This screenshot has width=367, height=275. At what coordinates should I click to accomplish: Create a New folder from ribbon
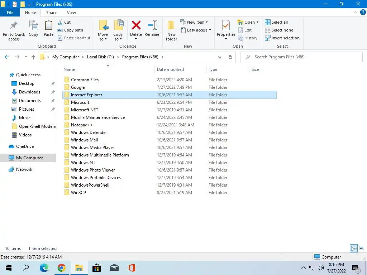point(171,30)
